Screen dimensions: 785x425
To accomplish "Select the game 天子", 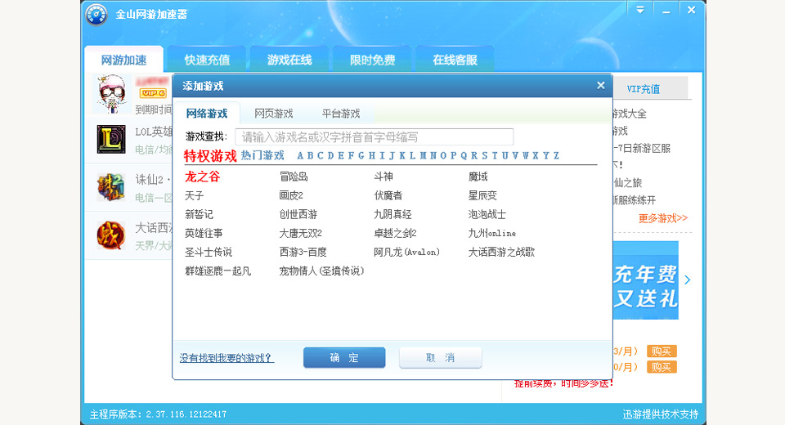I will click(x=195, y=195).
